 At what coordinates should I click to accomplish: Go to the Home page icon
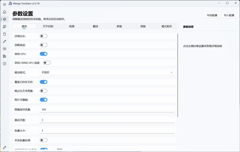coord(4,12)
